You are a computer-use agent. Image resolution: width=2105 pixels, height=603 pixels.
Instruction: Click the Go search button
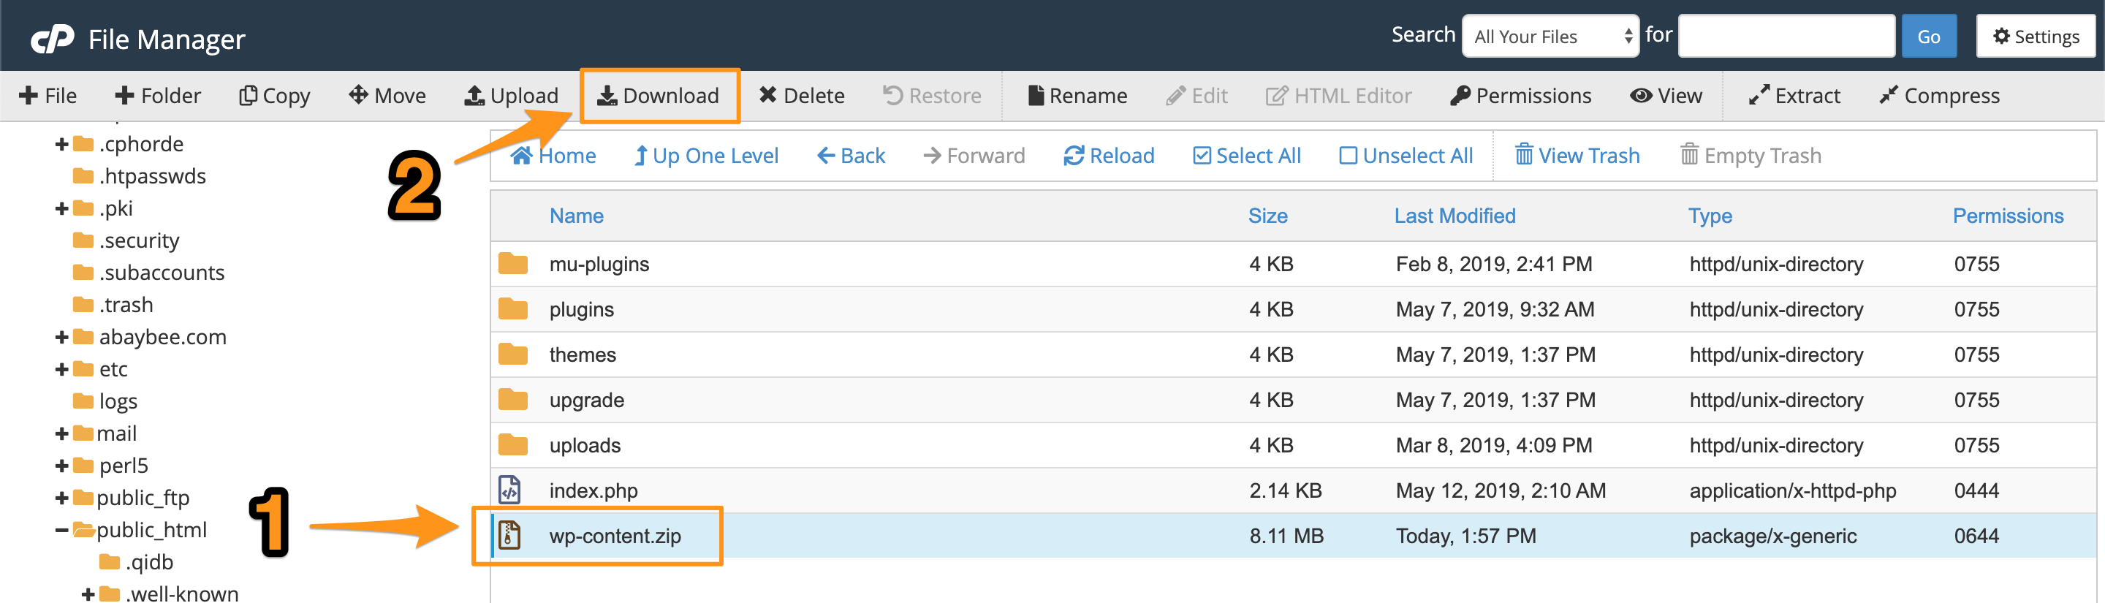(x=1929, y=37)
